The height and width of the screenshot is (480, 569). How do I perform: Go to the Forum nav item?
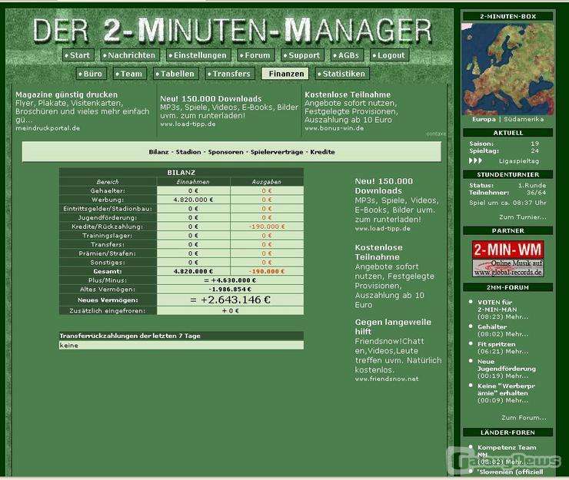[x=256, y=55]
